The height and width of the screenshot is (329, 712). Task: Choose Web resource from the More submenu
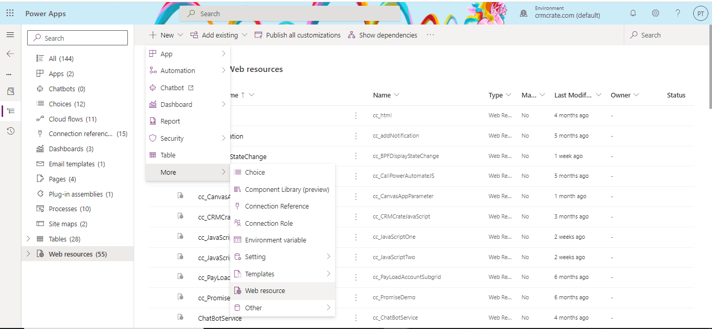[x=265, y=290]
